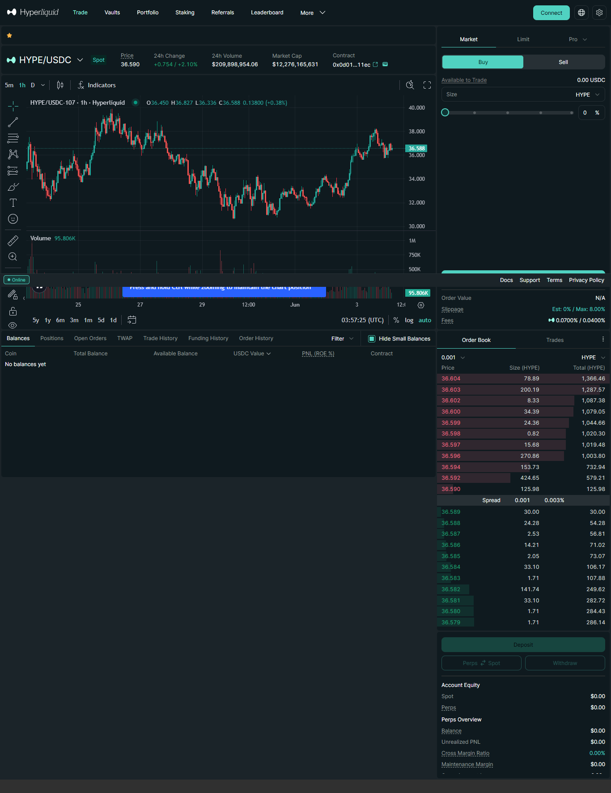Viewport: 611px width, 793px height.
Task: Select the horizontal lines Fib tool
Action: tap(13, 138)
